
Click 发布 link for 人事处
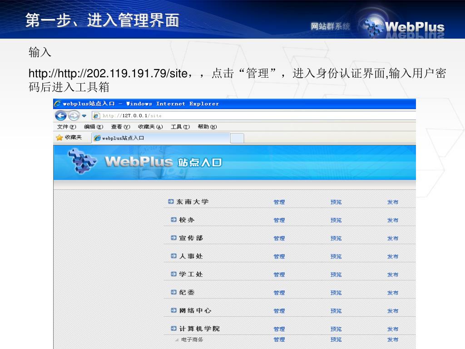coord(393,256)
